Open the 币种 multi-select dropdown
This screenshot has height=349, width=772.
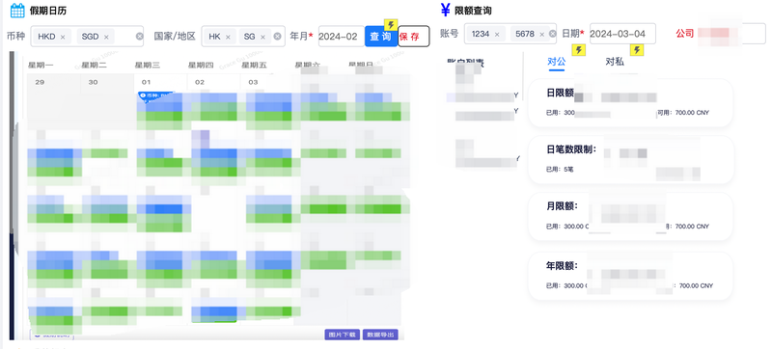click(x=87, y=37)
